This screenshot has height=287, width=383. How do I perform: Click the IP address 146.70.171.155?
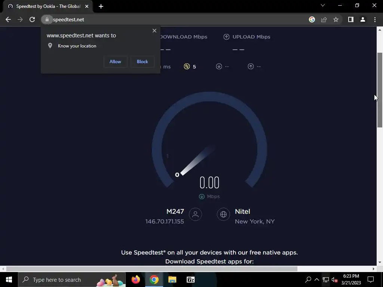[x=165, y=221]
